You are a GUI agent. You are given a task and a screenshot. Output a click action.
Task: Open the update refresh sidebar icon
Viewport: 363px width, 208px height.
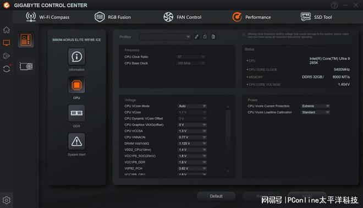click(7, 69)
